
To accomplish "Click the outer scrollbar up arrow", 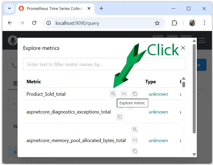I will pos(194,41).
